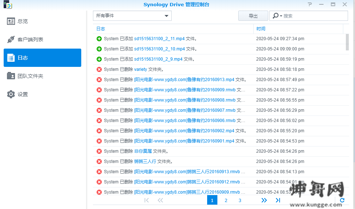Select the 2020-05-24 08:54:53 pm time cell
Viewport: 355px width, 209px height.
(x=280, y=141)
